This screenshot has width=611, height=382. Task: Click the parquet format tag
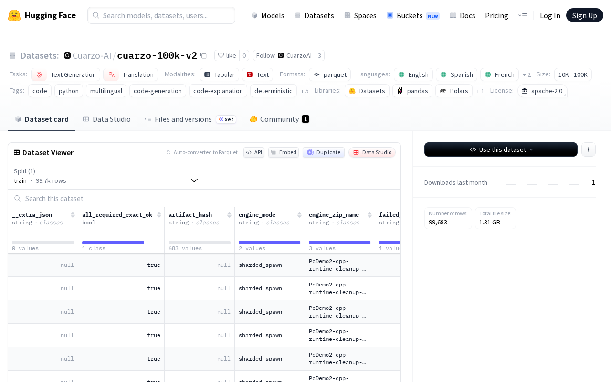pos(330,74)
